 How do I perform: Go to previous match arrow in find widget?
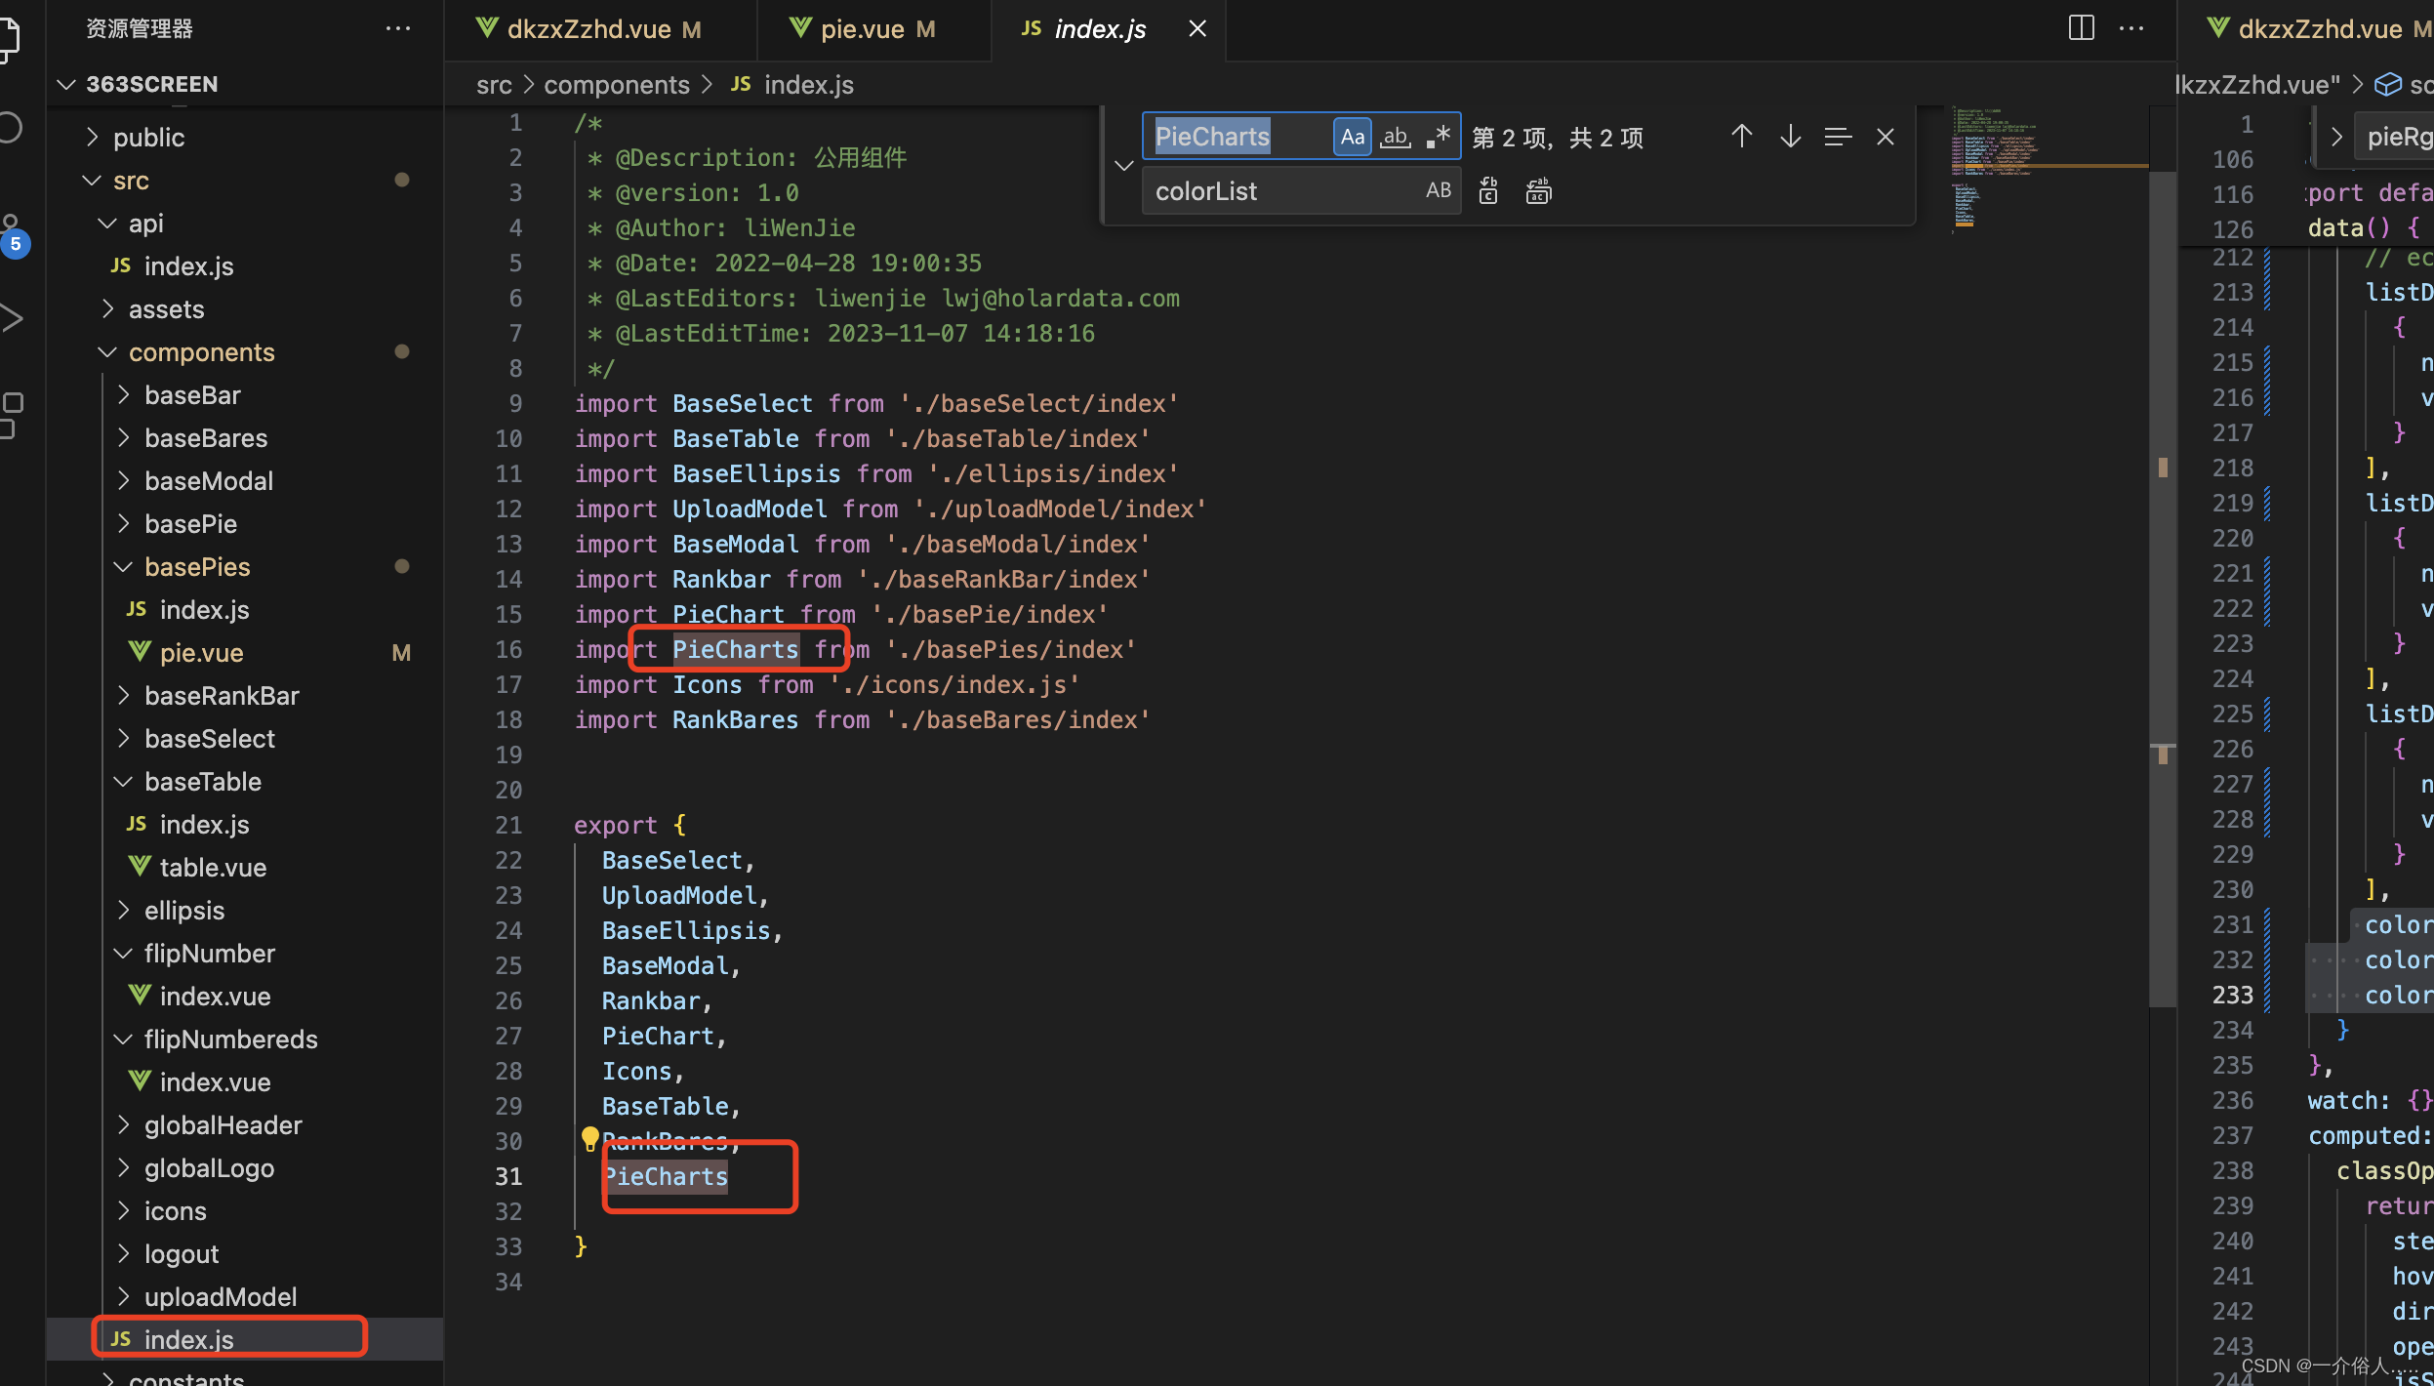[1741, 137]
